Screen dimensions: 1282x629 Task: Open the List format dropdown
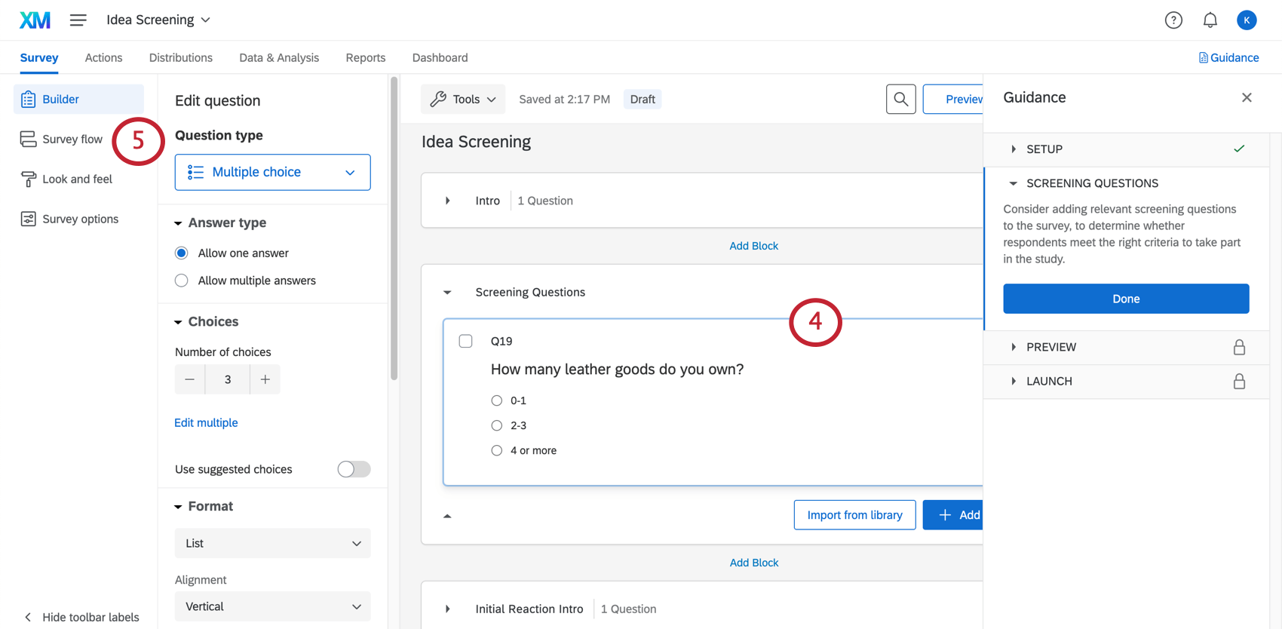tap(272, 543)
